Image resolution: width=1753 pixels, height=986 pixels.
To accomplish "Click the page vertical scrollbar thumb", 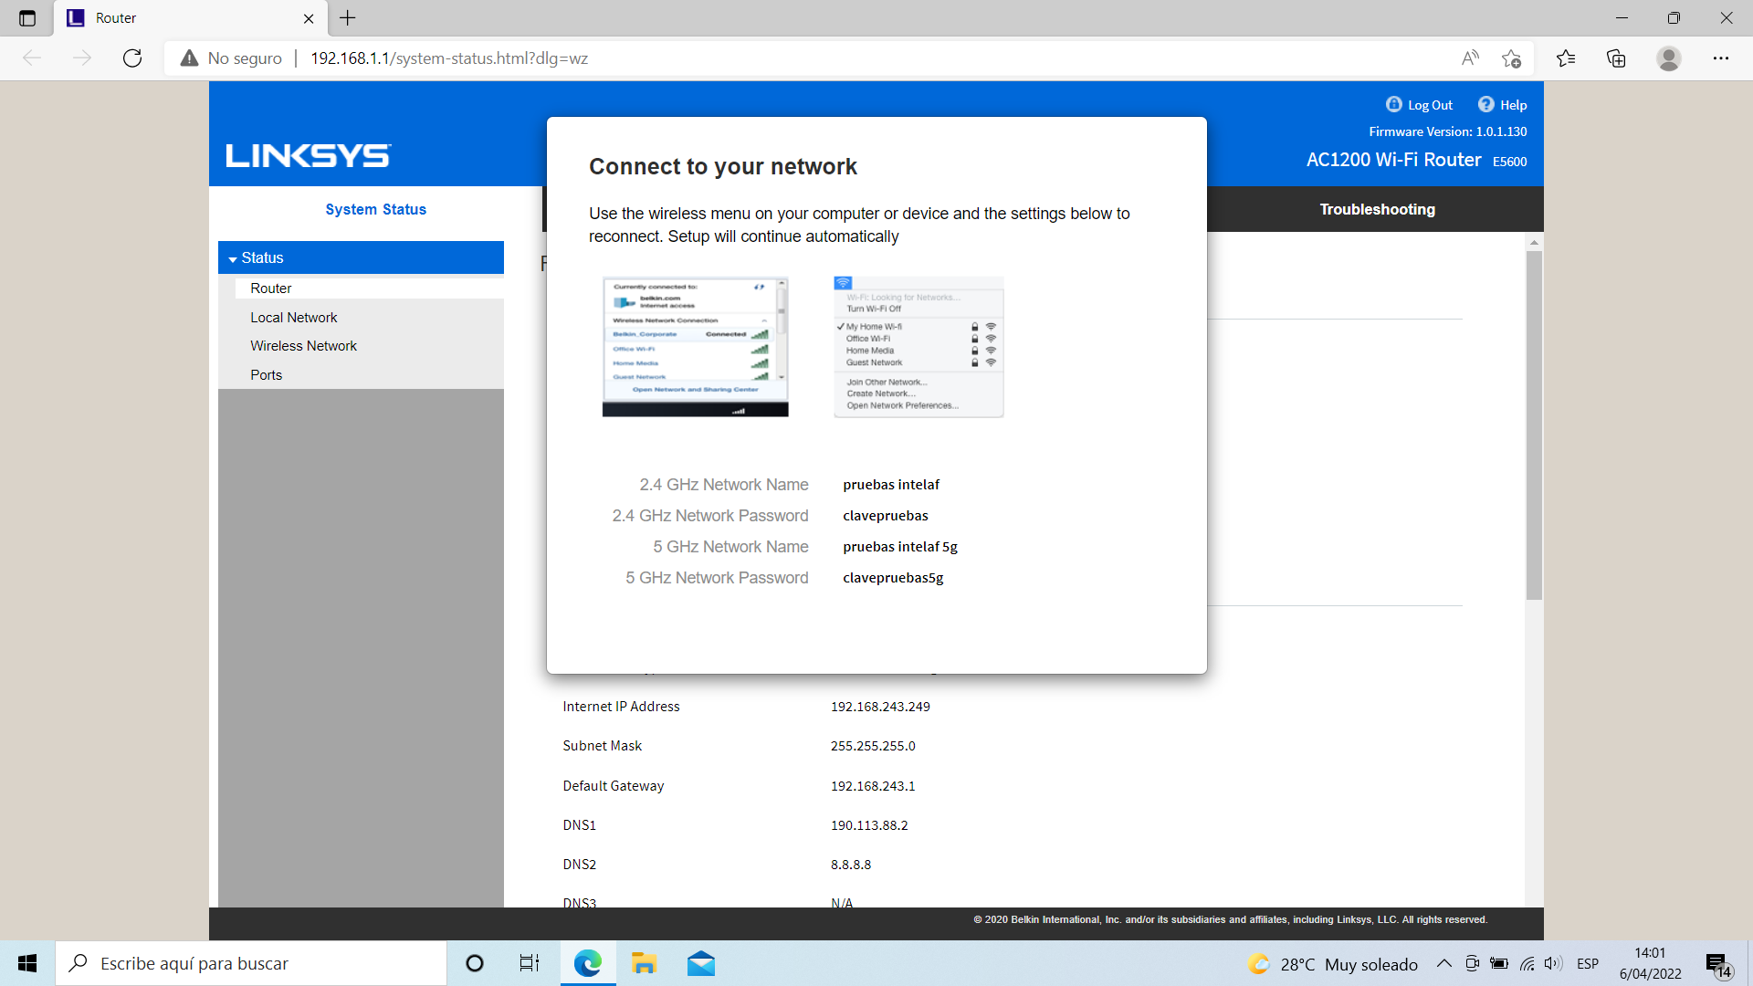I will pos(1534,425).
